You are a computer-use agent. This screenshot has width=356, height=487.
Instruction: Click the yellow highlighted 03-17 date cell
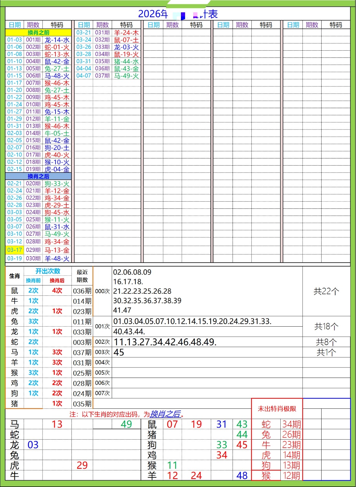tap(15, 250)
